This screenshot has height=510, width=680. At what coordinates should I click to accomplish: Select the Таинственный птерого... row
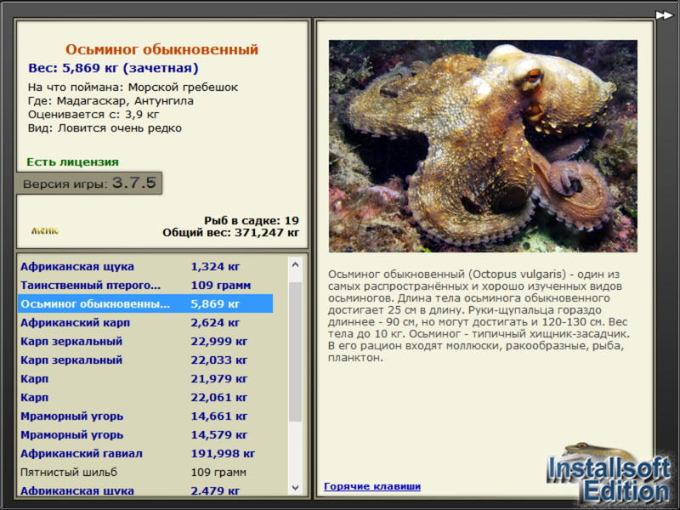pos(145,286)
